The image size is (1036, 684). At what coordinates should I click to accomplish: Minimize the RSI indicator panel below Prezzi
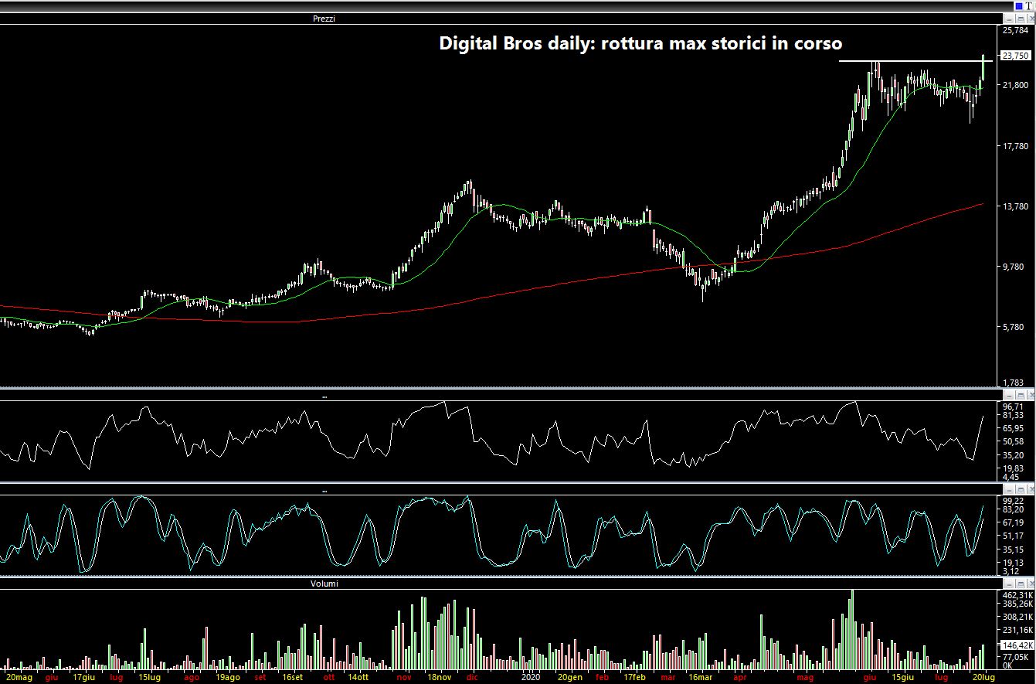click(x=1009, y=395)
